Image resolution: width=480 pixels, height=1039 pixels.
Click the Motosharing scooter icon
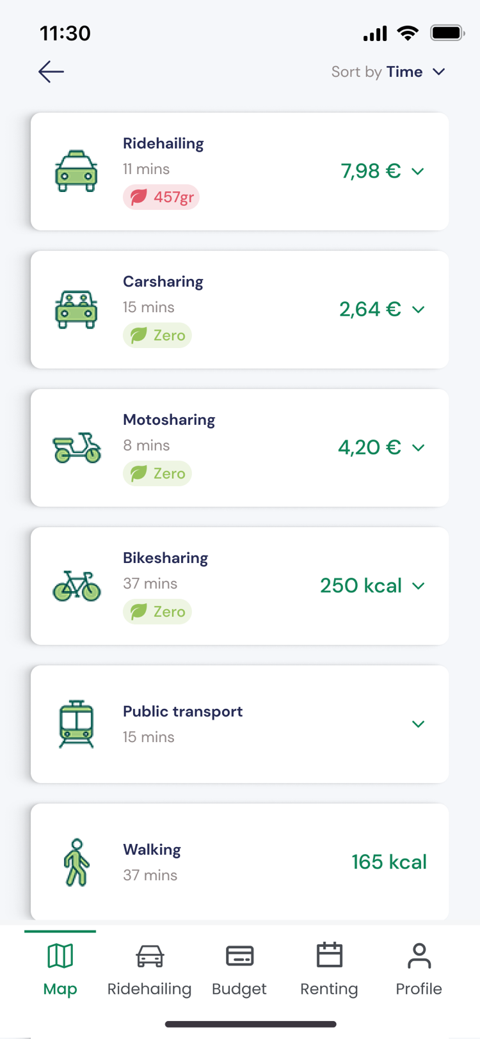(76, 448)
